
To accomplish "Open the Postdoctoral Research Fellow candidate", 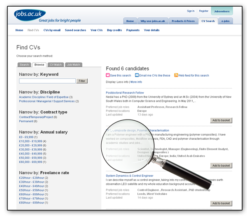I will point(125,93).
